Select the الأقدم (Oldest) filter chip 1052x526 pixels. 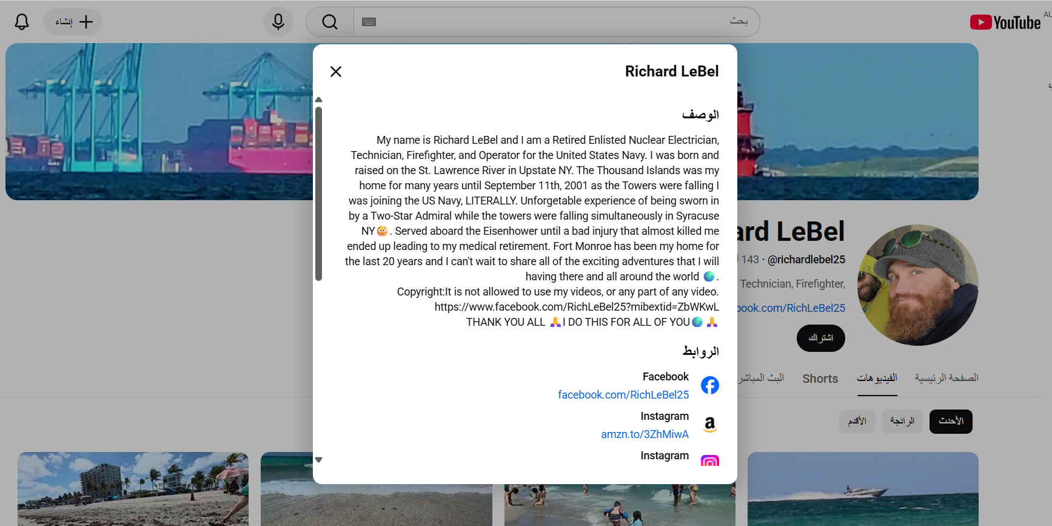pyautogui.click(x=857, y=421)
